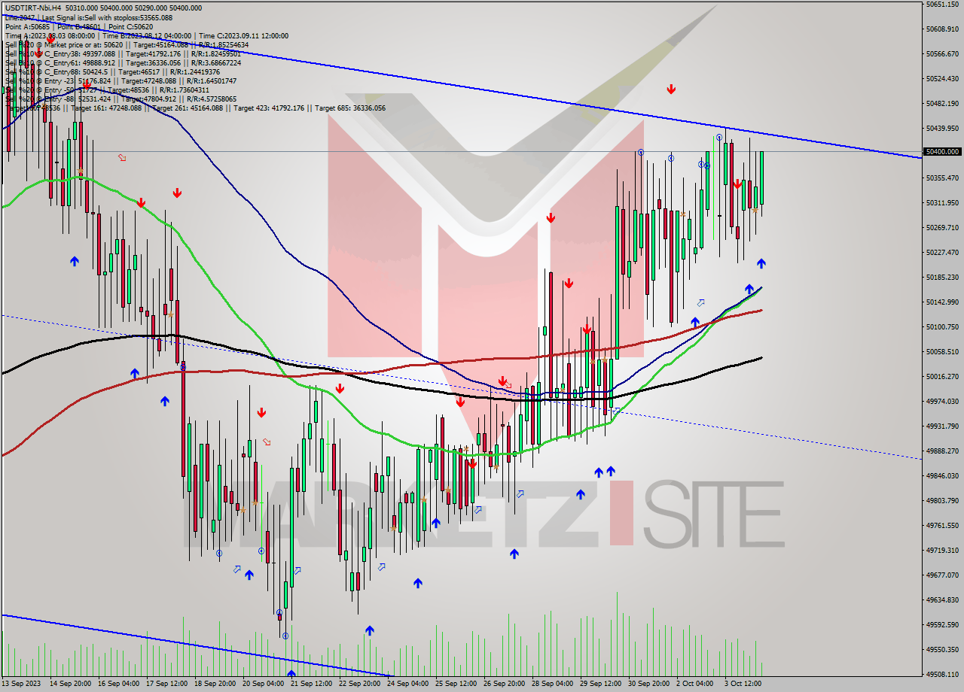Click the current price tag 50400.000
Screen dimensions: 964x692
(x=943, y=151)
